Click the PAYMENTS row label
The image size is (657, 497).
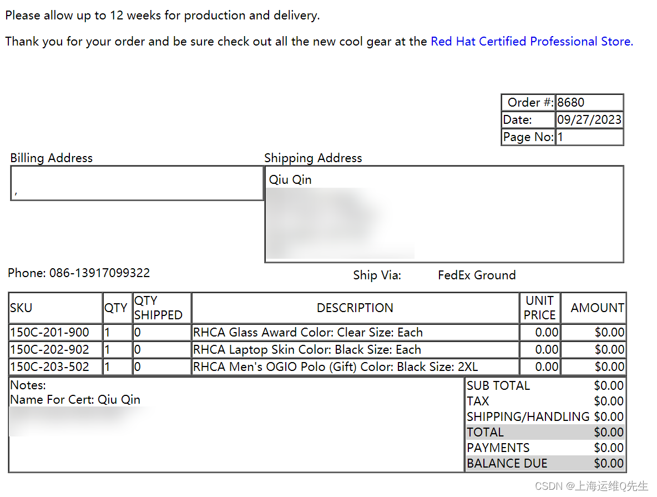pyautogui.click(x=498, y=448)
